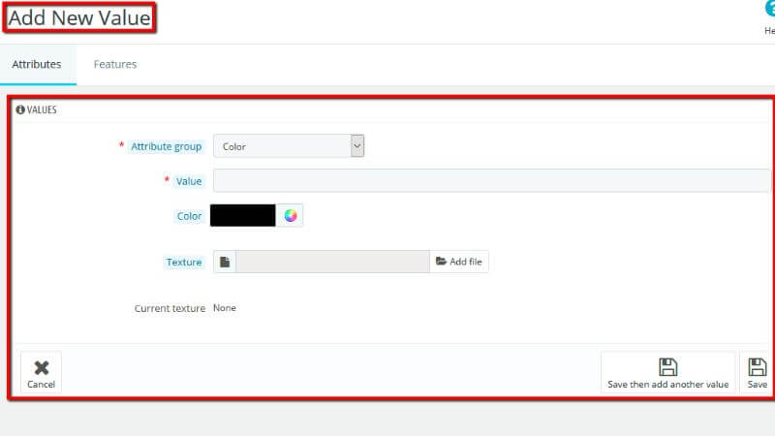Click Save then add another value
This screenshot has width=775, height=436.
pyautogui.click(x=667, y=373)
